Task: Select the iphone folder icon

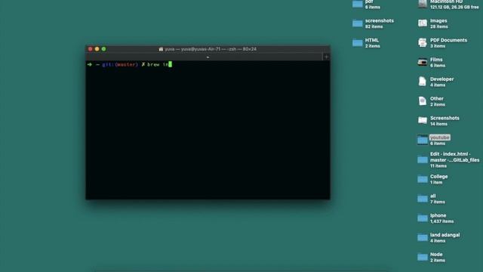Action: pos(423,218)
